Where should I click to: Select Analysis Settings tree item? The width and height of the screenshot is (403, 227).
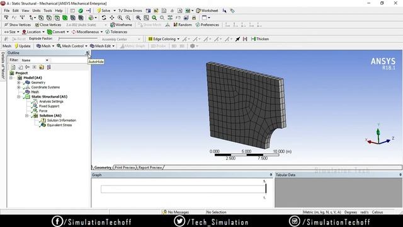[x=51, y=102]
